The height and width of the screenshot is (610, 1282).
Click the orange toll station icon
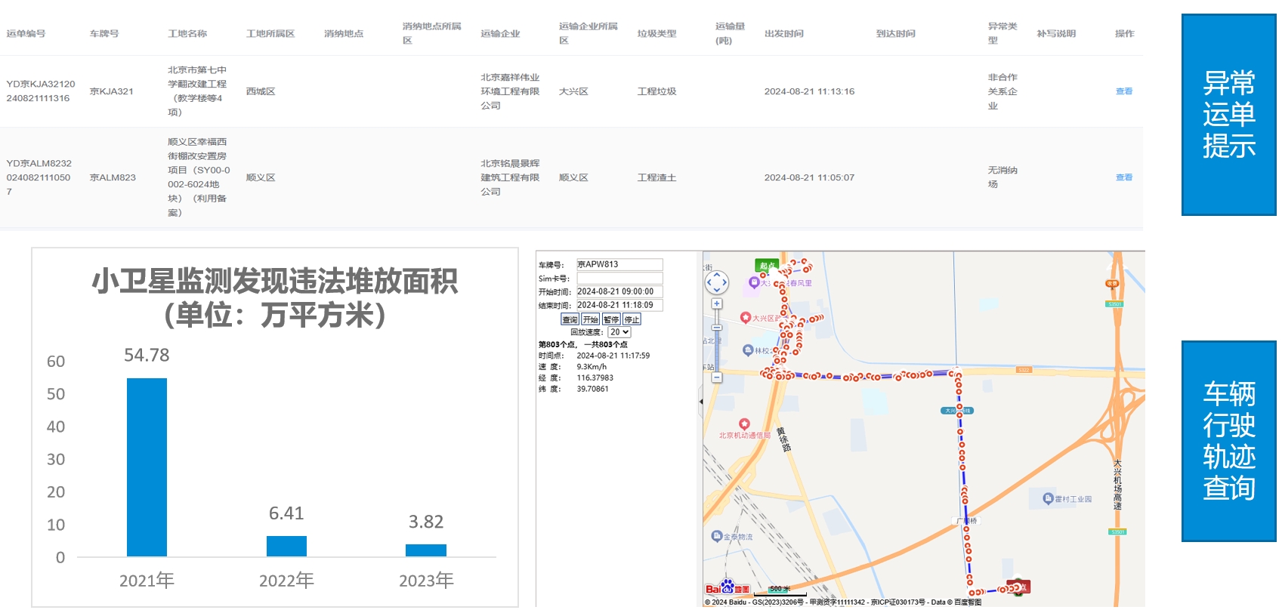point(1112,285)
